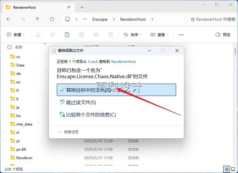Open the 新建 dropdown menu

[x=16, y=35]
